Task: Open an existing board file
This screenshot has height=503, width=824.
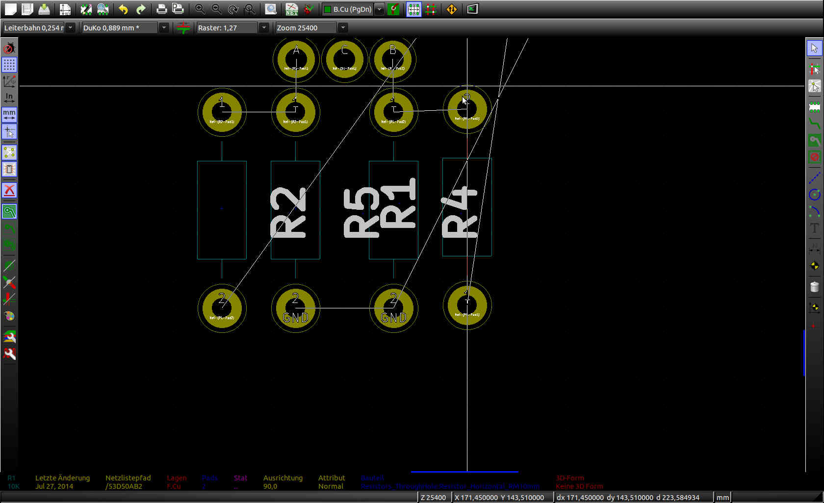Action: coord(27,9)
